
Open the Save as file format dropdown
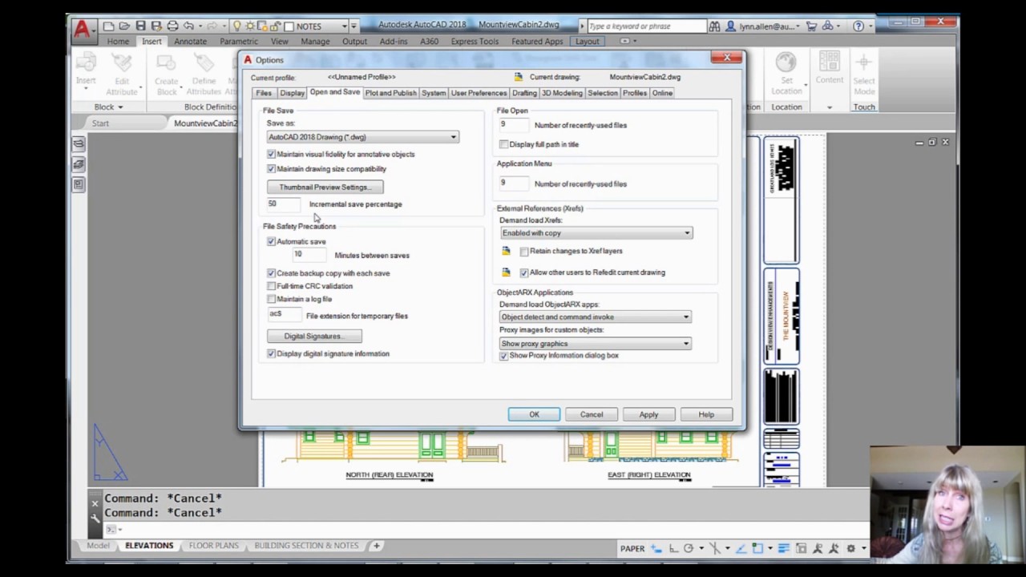point(362,137)
